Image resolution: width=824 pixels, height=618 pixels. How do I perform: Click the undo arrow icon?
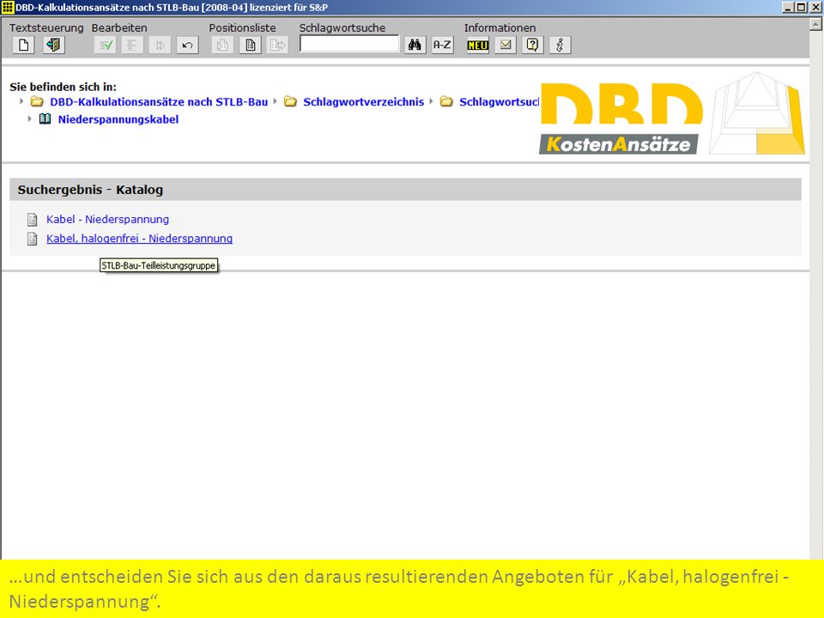tap(187, 45)
